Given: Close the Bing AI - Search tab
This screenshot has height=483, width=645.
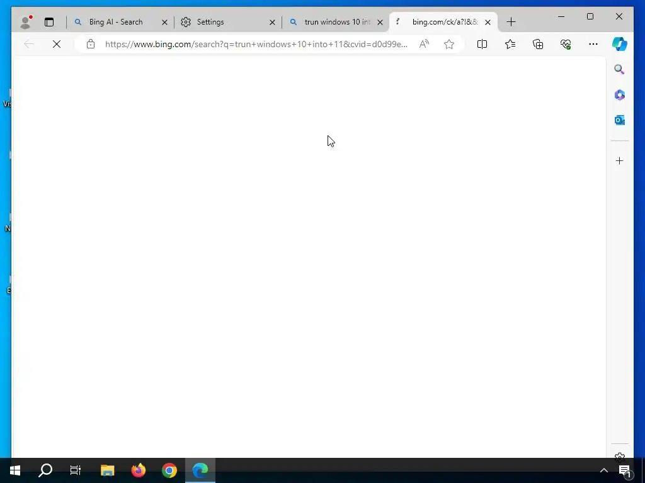Looking at the screenshot, I should pyautogui.click(x=164, y=22).
